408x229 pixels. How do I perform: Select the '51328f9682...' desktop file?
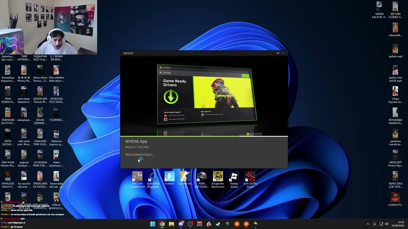tap(56, 114)
